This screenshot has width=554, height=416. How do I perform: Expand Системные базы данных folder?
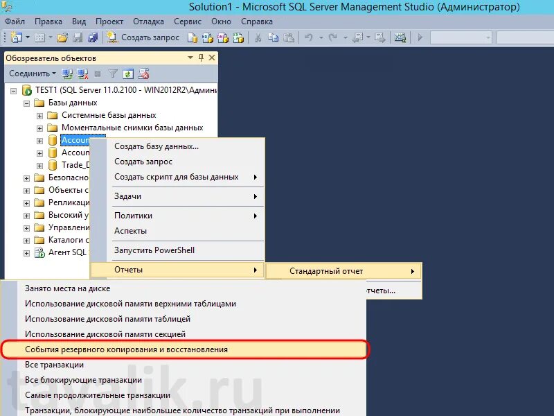point(39,116)
